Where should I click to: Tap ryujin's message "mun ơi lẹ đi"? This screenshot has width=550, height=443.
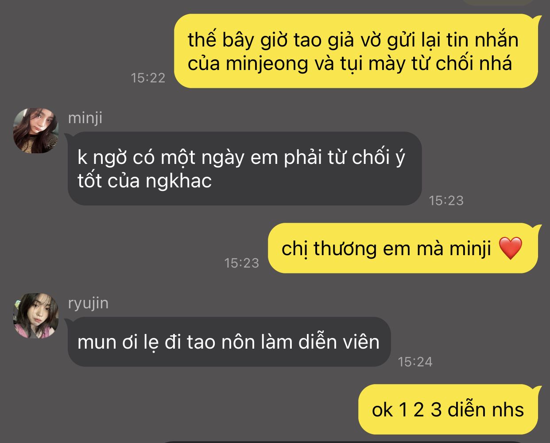[x=229, y=342]
